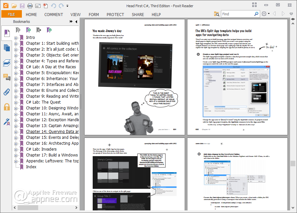Expand Chapter 8: Enums and Collections node
This screenshot has height=213, width=297.
[16, 91]
